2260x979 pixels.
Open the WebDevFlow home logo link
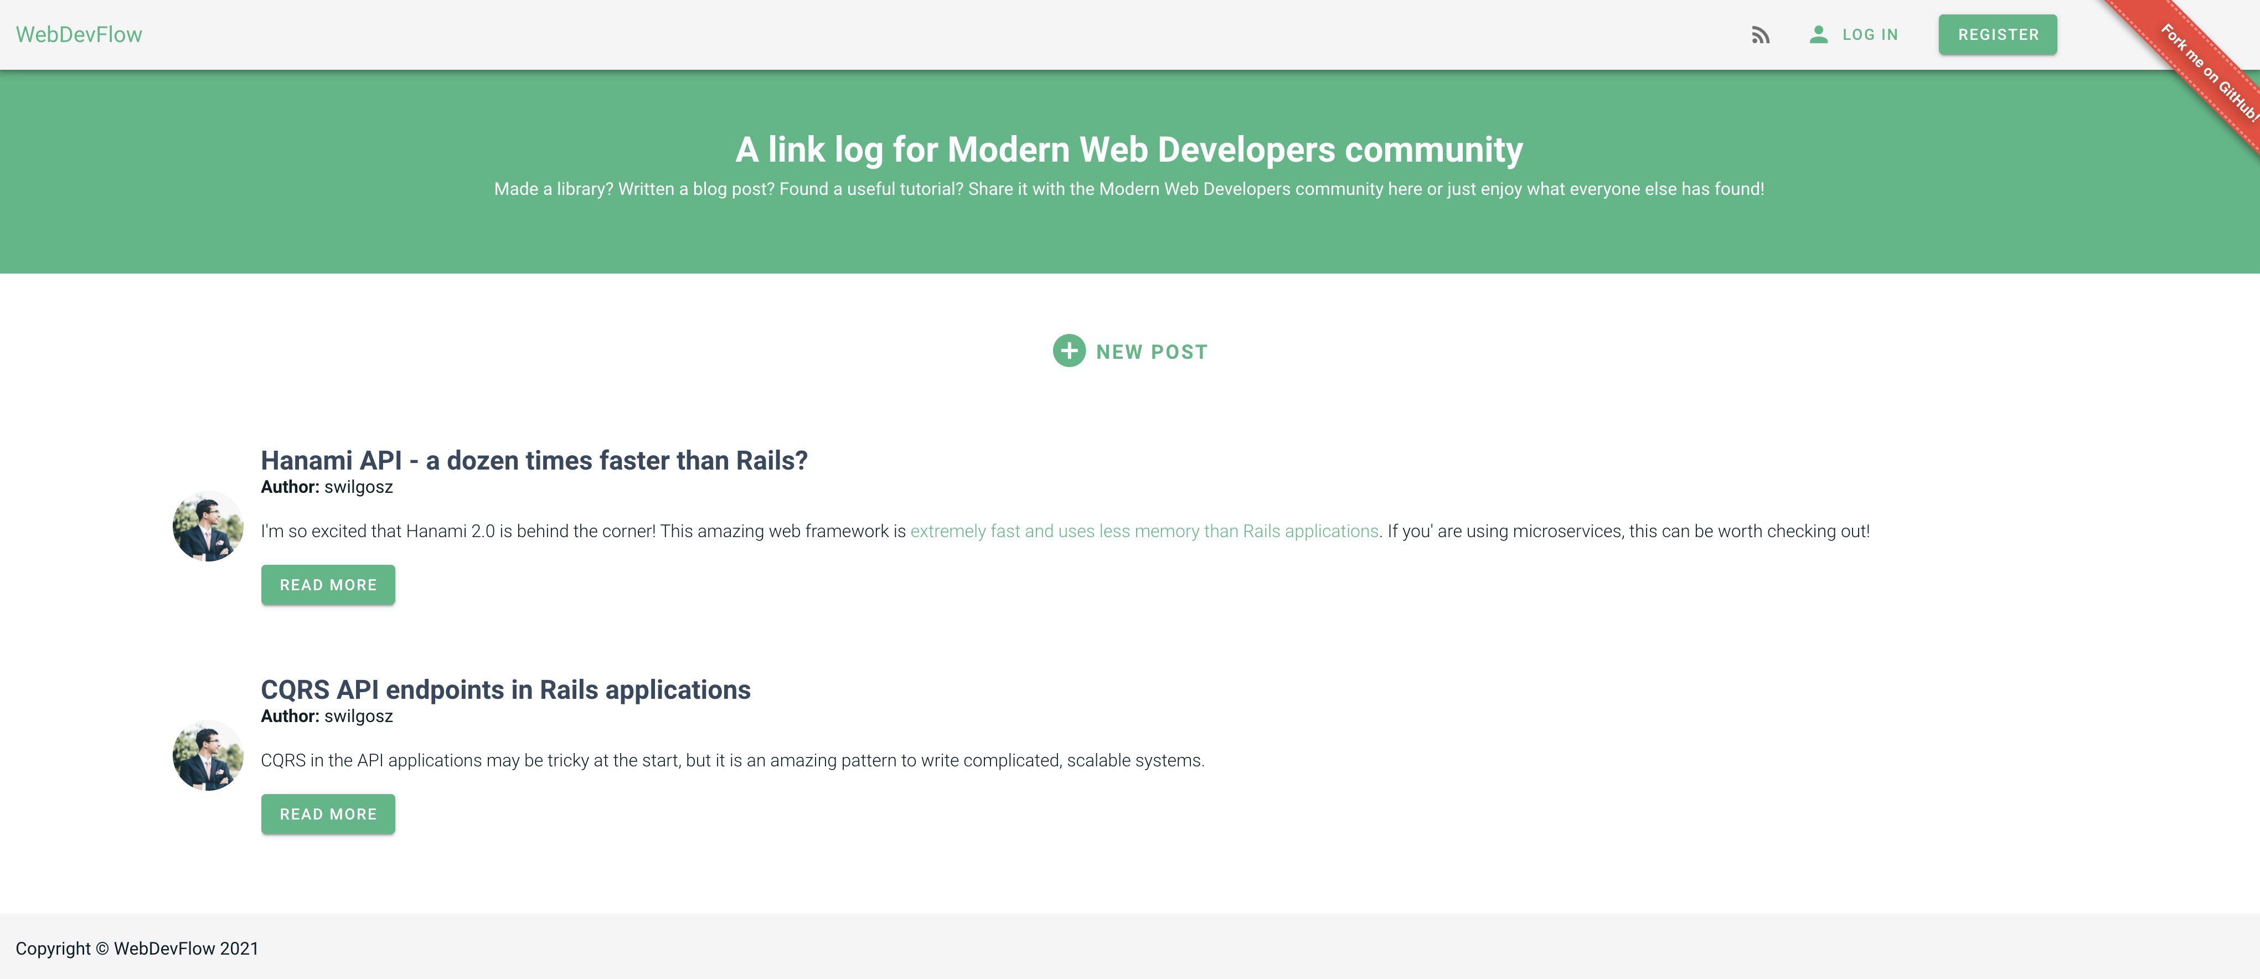click(79, 34)
